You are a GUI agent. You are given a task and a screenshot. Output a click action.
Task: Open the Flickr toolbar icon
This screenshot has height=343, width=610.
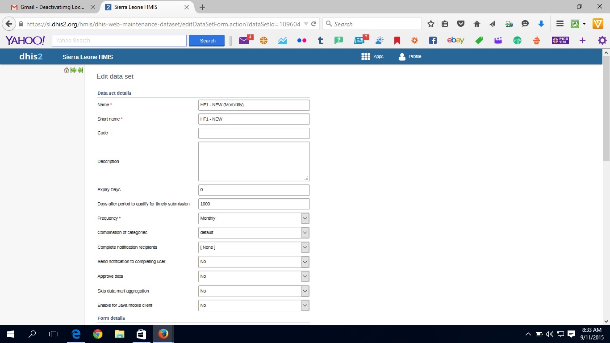pos(302,41)
